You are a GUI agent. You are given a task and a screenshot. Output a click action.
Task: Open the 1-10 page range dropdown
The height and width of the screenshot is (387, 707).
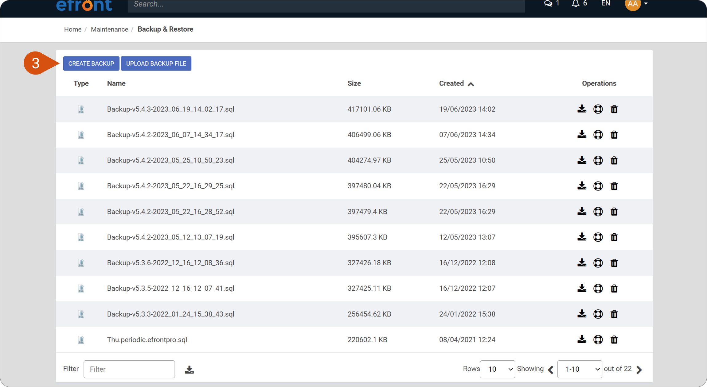[x=580, y=369]
